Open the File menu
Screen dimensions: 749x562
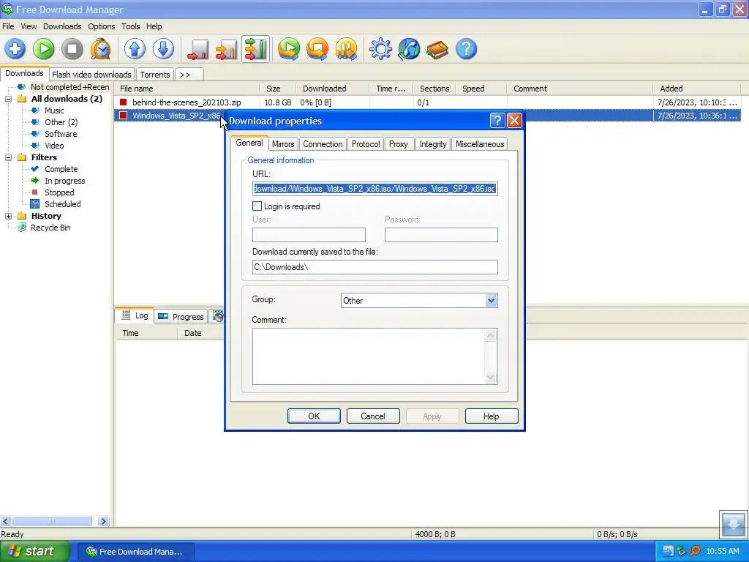8,26
